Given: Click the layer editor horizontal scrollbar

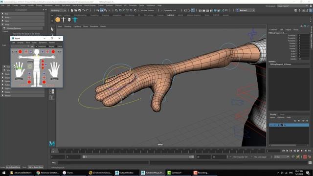Looking at the screenshot, I should tap(289, 145).
